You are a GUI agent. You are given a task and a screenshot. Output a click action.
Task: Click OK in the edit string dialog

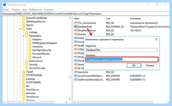point(134,65)
